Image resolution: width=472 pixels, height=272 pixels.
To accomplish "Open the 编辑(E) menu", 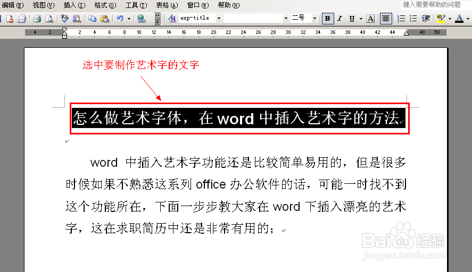I will (12, 5).
